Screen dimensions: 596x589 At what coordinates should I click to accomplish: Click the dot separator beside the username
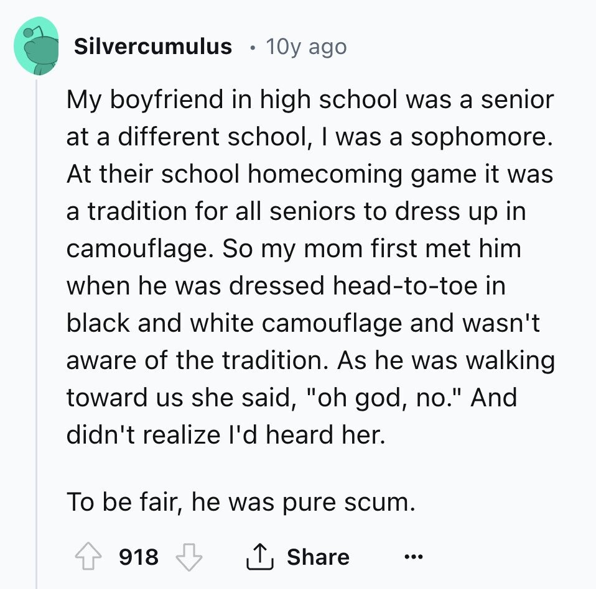(251, 48)
